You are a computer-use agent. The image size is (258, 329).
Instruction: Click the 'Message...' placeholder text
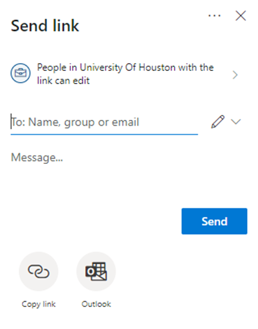[37, 157]
